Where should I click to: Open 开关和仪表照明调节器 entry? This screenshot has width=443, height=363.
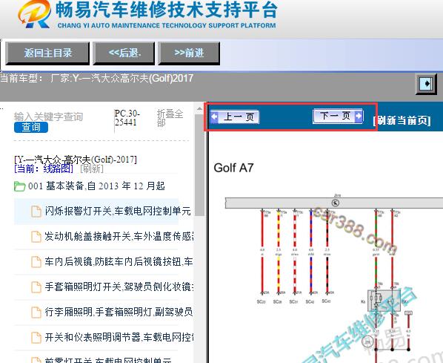click(119, 337)
